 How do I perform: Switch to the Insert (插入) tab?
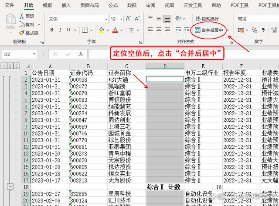click(x=66, y=5)
